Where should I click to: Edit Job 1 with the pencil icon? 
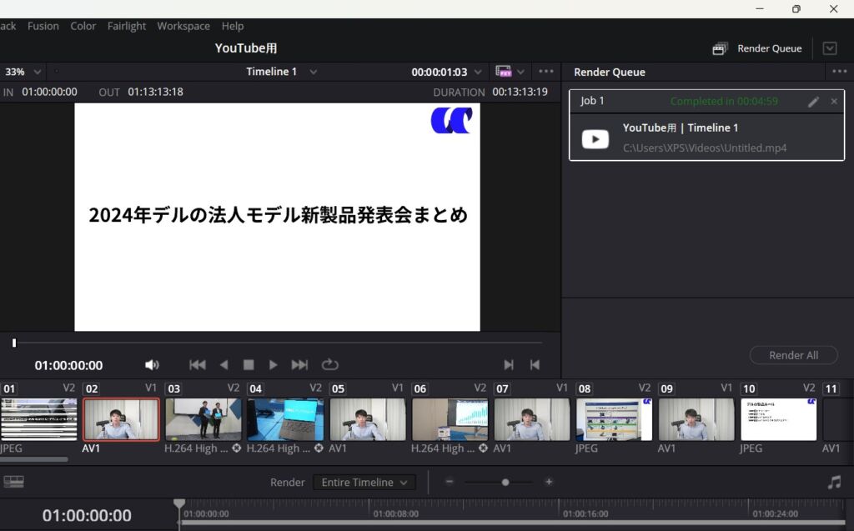[x=813, y=102]
